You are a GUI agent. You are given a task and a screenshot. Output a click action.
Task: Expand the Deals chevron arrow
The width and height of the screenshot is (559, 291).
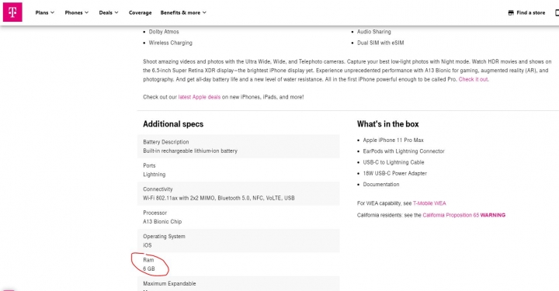(x=116, y=12)
